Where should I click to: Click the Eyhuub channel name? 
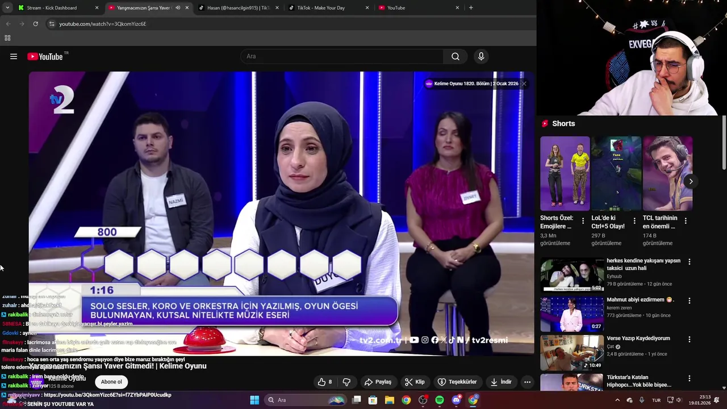[614, 277]
